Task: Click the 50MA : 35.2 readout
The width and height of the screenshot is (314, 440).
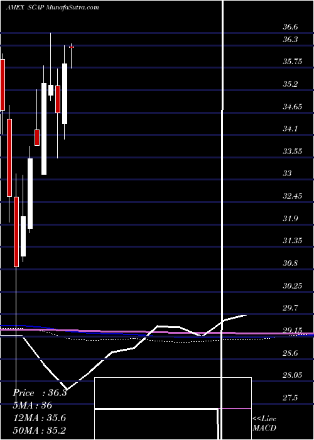Action: point(39,430)
